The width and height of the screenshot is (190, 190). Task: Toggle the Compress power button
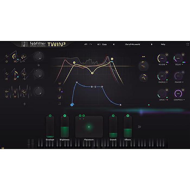pyautogui.click(x=183, y=90)
